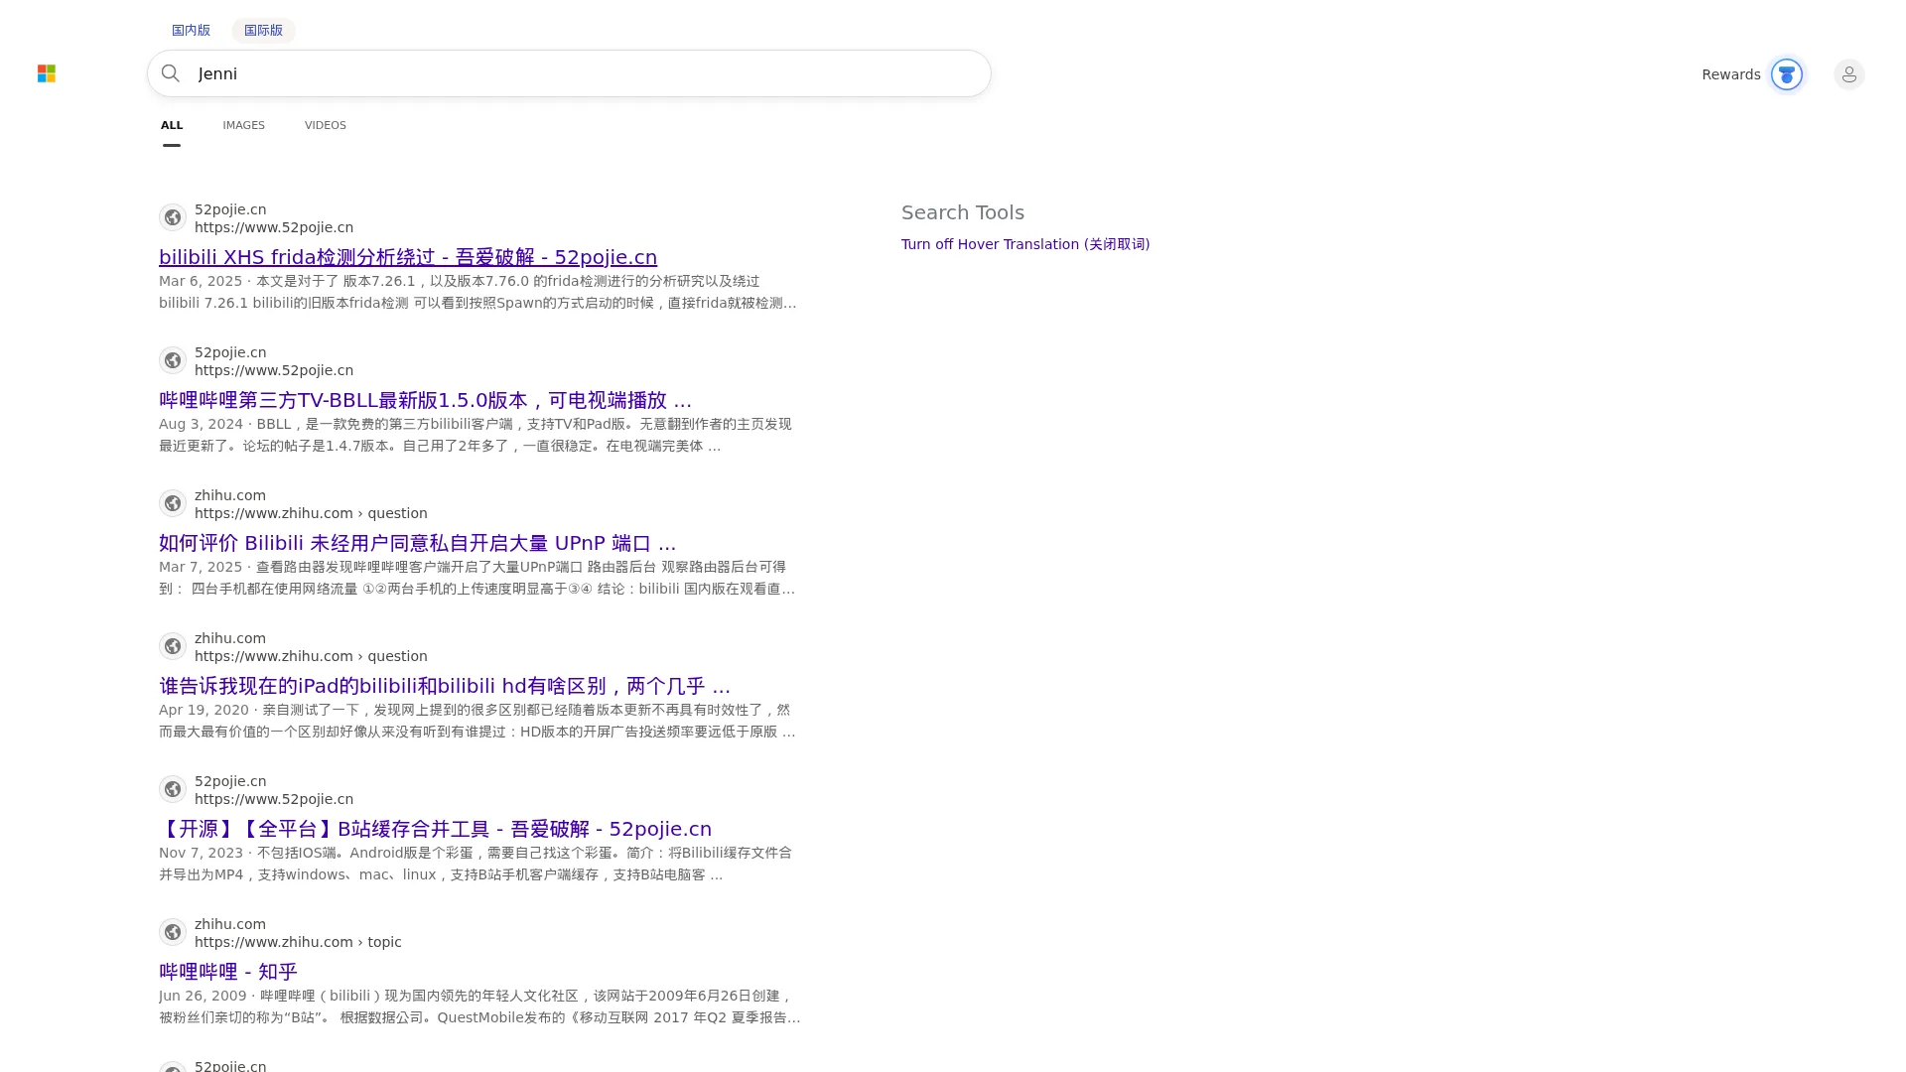Viewport: 1906px width, 1072px height.
Task: Click the Nov 7, 2023 result snippet
Action: [x=476, y=864]
